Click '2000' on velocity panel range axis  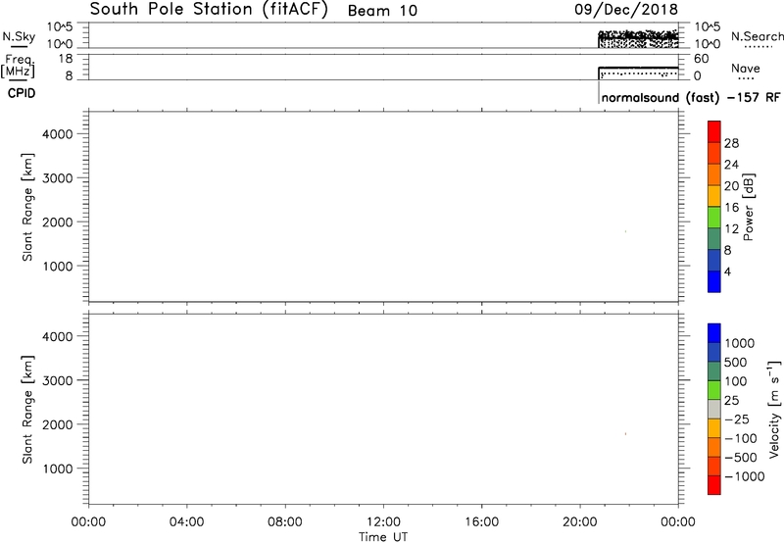pyautogui.click(x=58, y=424)
